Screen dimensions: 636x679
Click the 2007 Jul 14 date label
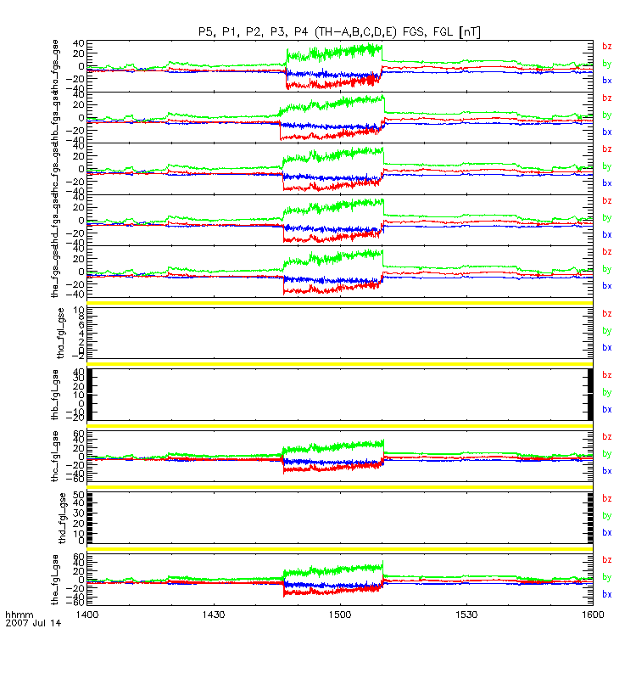click(33, 623)
